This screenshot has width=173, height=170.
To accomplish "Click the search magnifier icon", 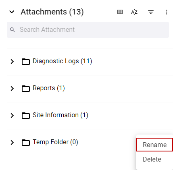I will pyautogui.click(x=13, y=30).
